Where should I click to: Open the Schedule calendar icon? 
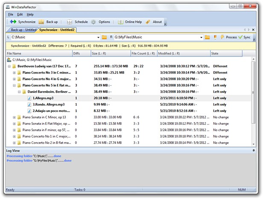coord(70,22)
